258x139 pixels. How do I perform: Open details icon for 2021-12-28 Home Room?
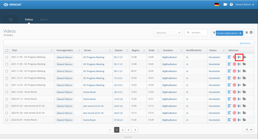click(229, 92)
